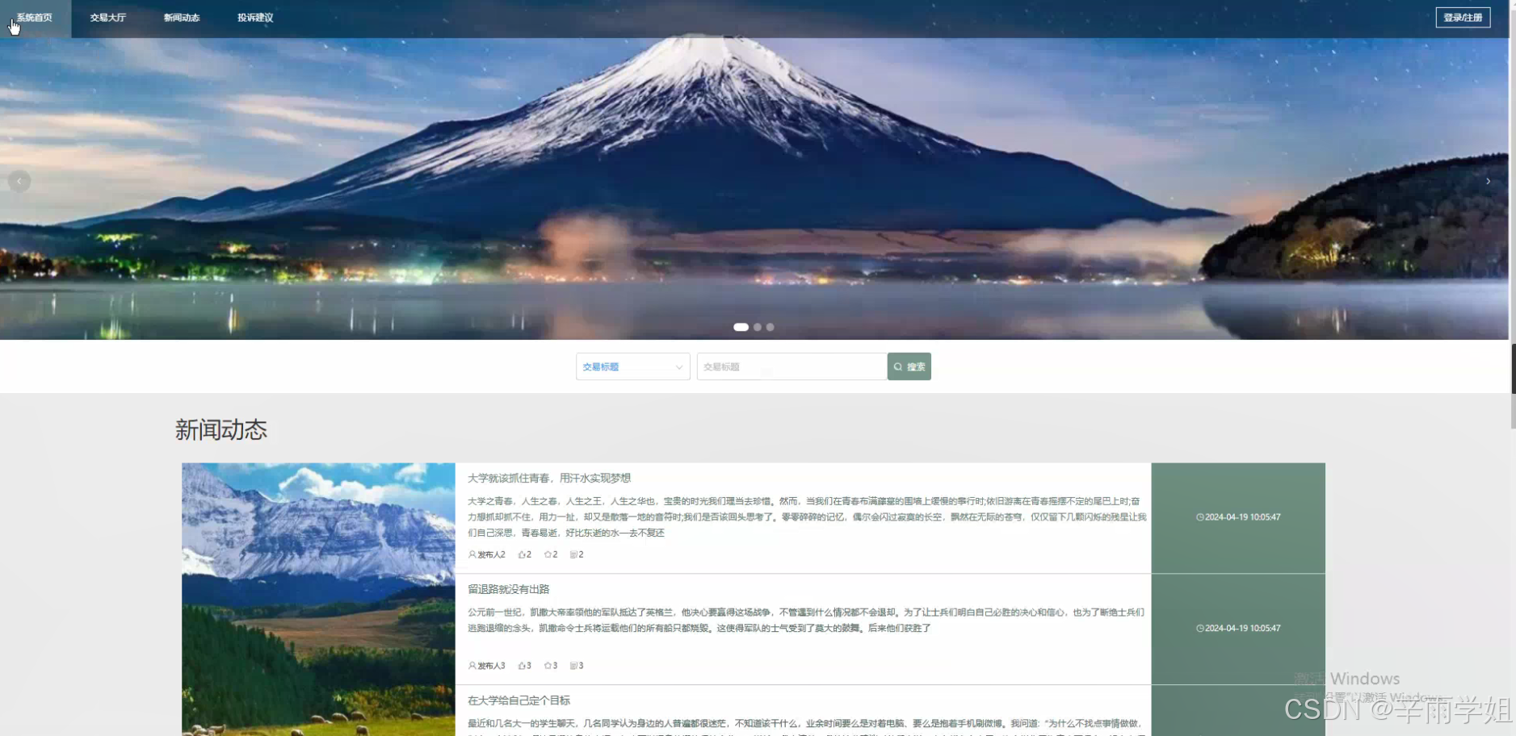Open the mountain landscape news thumbnail
Image resolution: width=1516 pixels, height=736 pixels.
[318, 599]
